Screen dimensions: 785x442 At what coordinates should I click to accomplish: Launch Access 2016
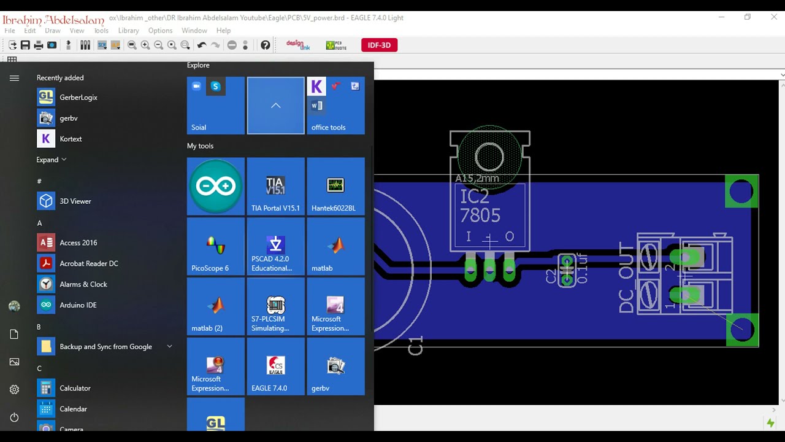pyautogui.click(x=104, y=242)
